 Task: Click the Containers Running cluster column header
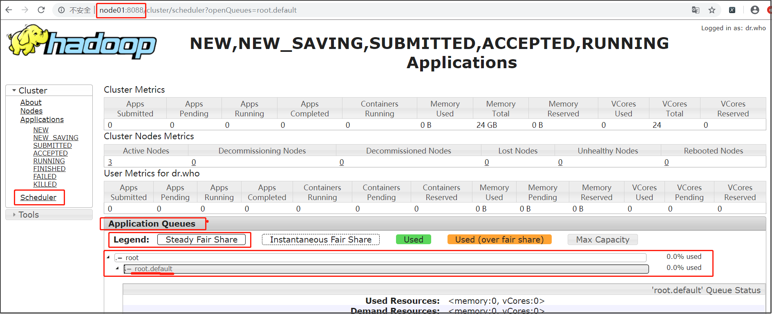click(x=379, y=109)
